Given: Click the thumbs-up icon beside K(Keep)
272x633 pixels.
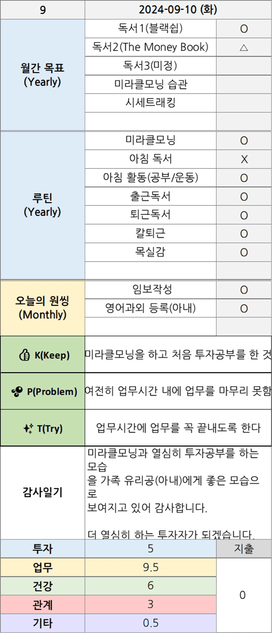Looking at the screenshot, I should tap(24, 355).
